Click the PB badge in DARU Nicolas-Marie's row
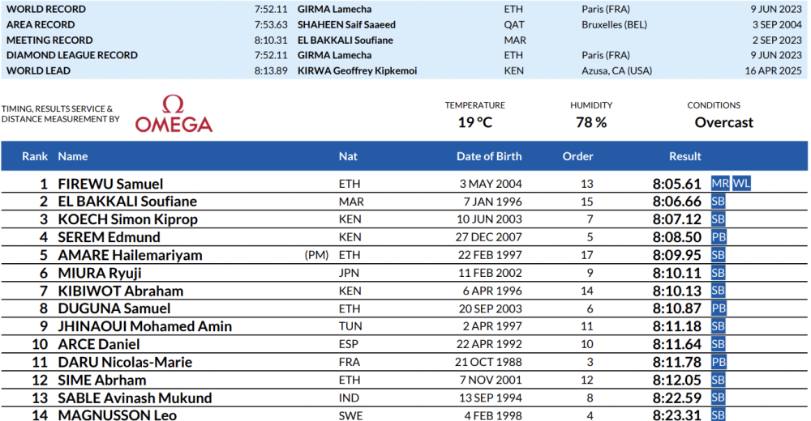The image size is (811, 421). pyautogui.click(x=719, y=362)
